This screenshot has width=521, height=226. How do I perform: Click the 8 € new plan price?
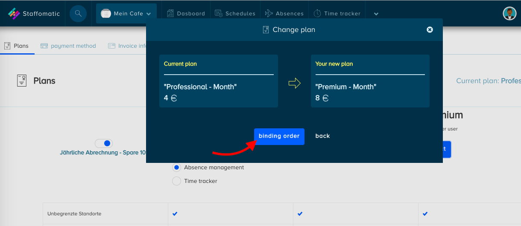[x=322, y=98]
